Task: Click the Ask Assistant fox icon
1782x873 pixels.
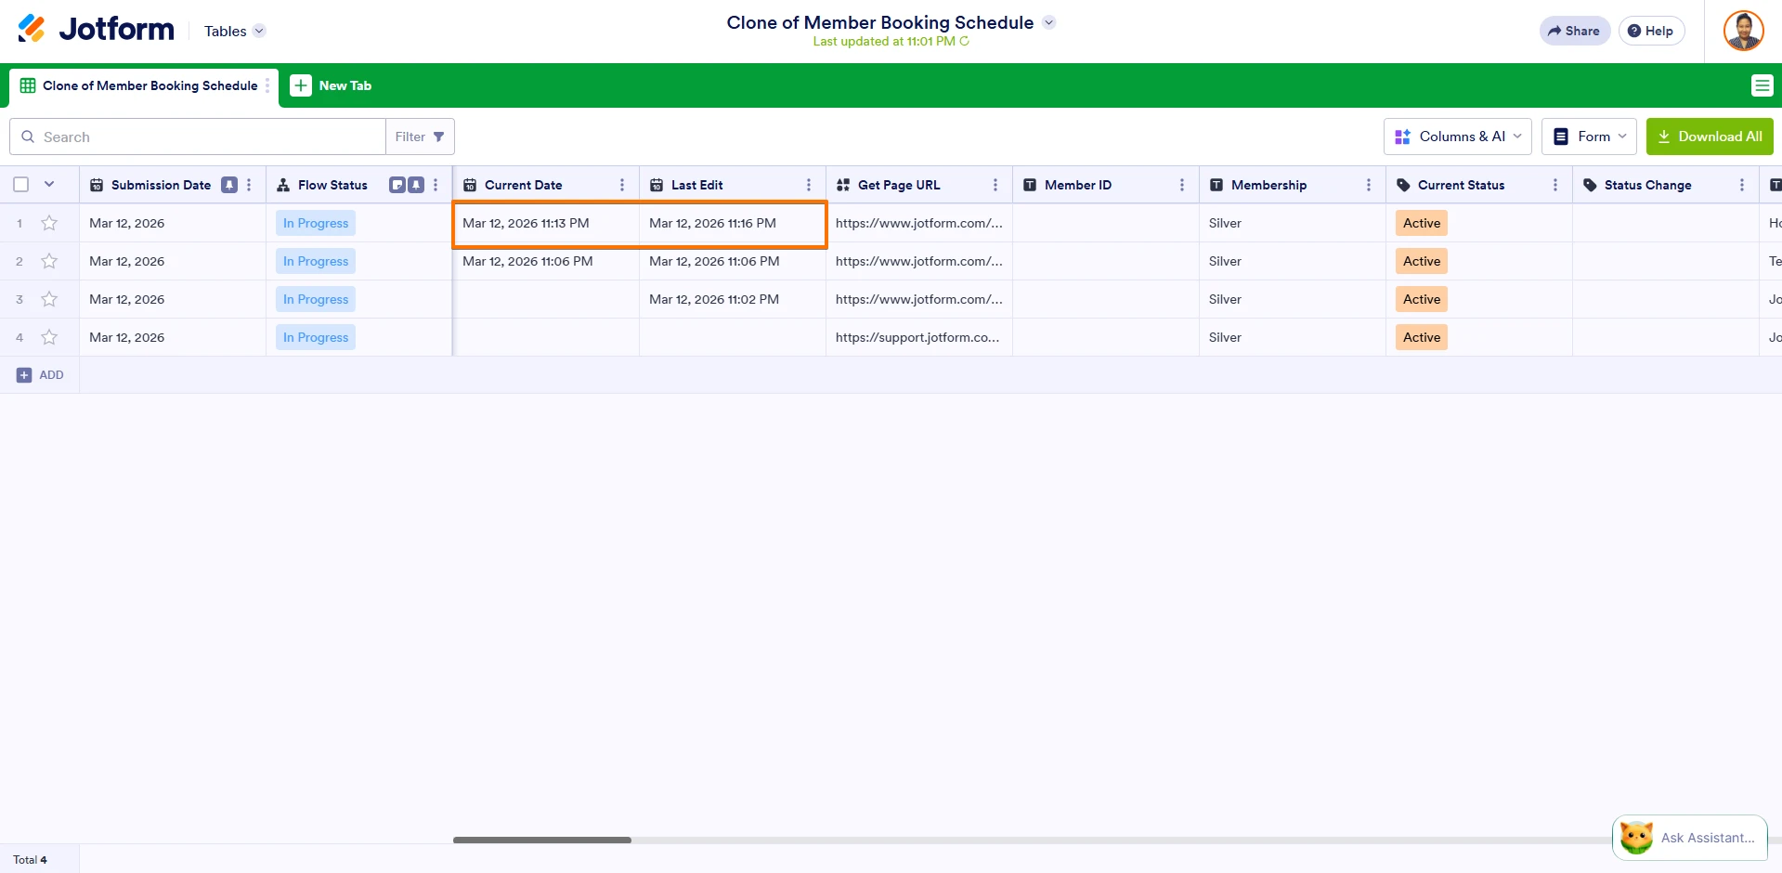Action: tap(1636, 837)
